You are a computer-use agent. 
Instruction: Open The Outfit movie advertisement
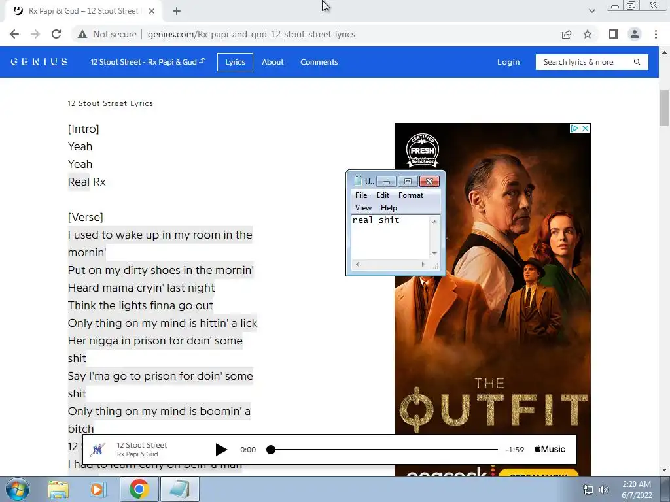click(x=492, y=299)
